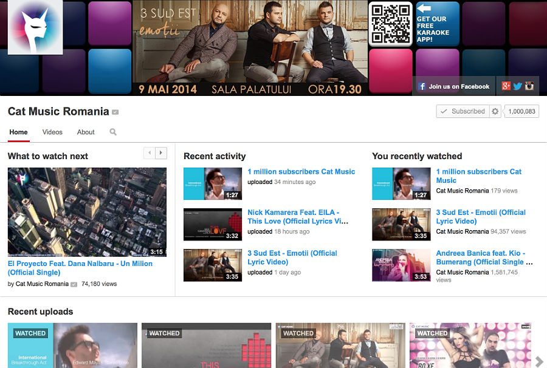Click the 179 views text
This screenshot has width=547, height=368.
[504, 191]
